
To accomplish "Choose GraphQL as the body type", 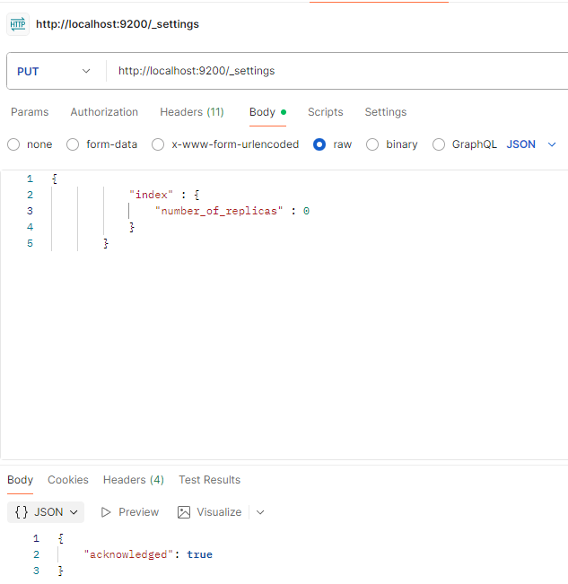I will point(439,144).
